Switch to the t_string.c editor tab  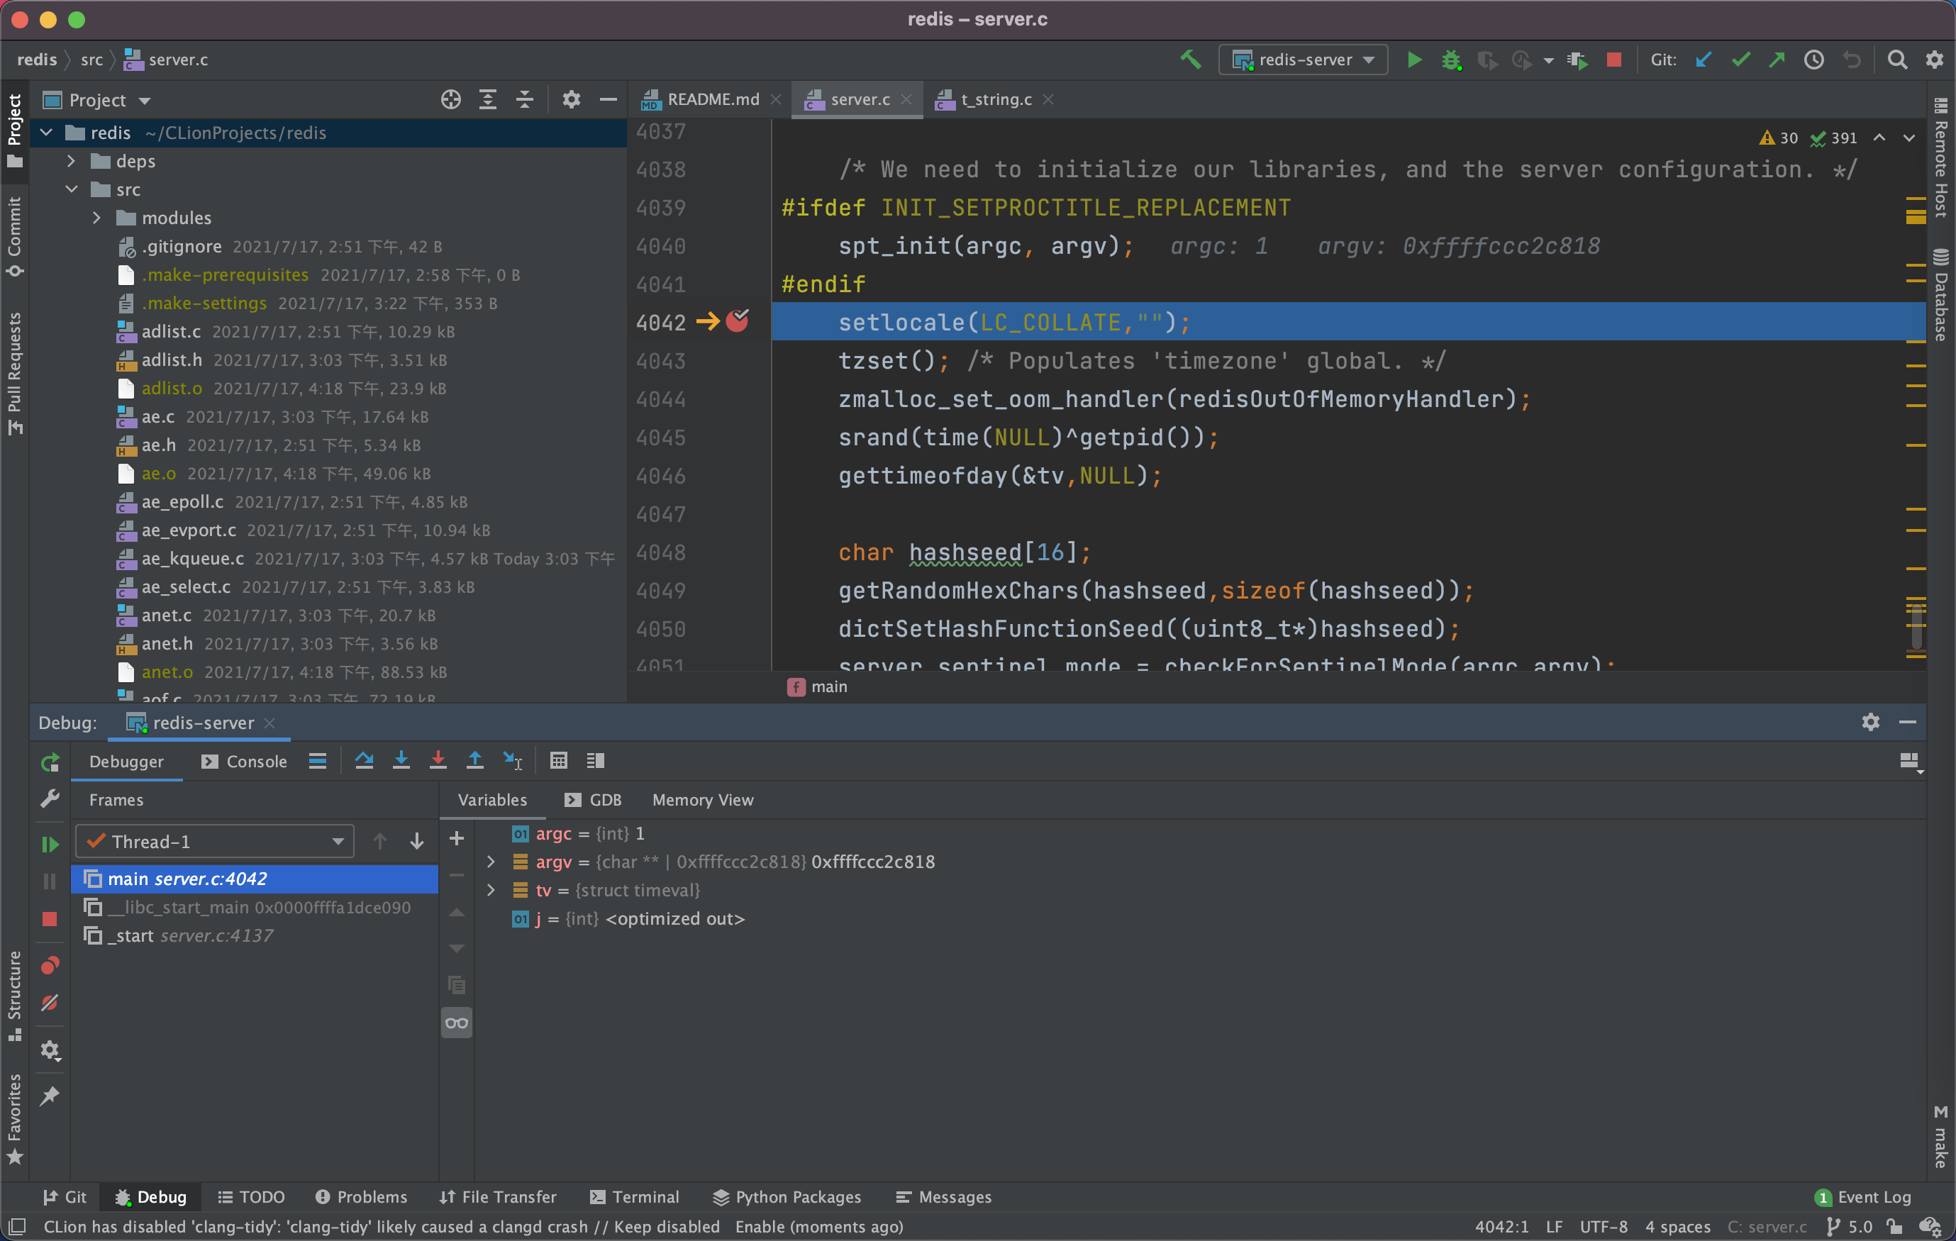tap(995, 99)
